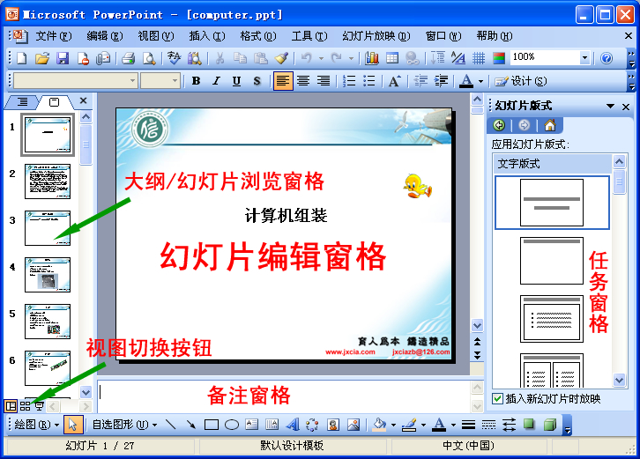
Task: Open the 幻灯片放映 menu
Action: [376, 36]
